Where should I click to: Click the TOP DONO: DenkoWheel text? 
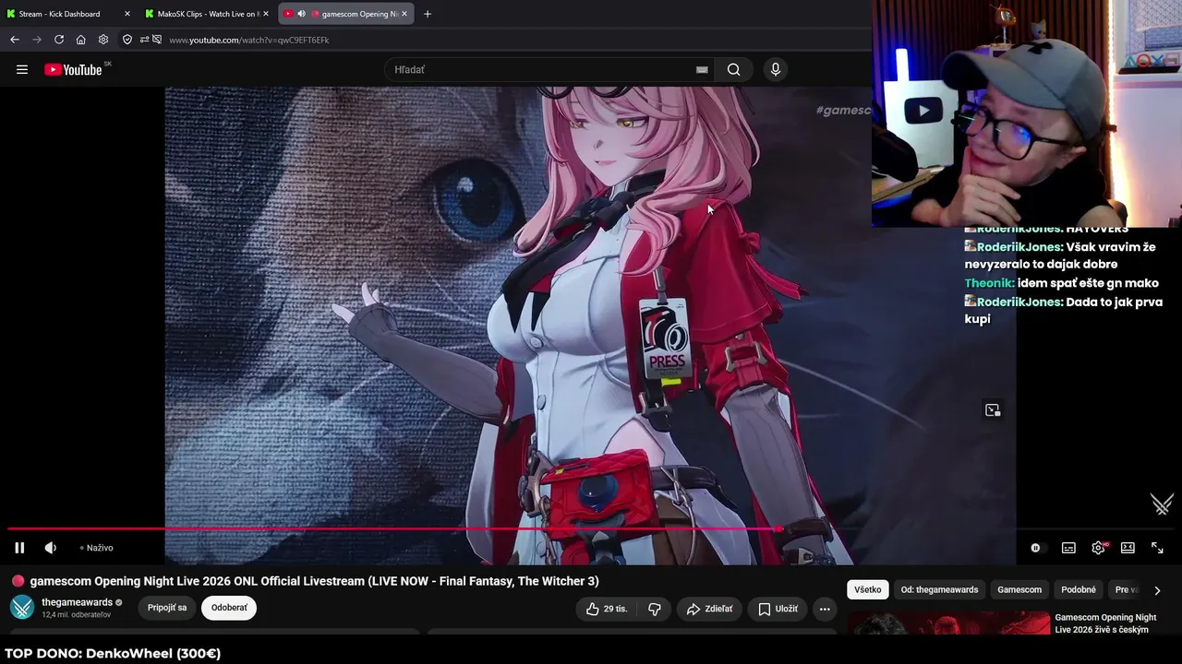tap(113, 654)
